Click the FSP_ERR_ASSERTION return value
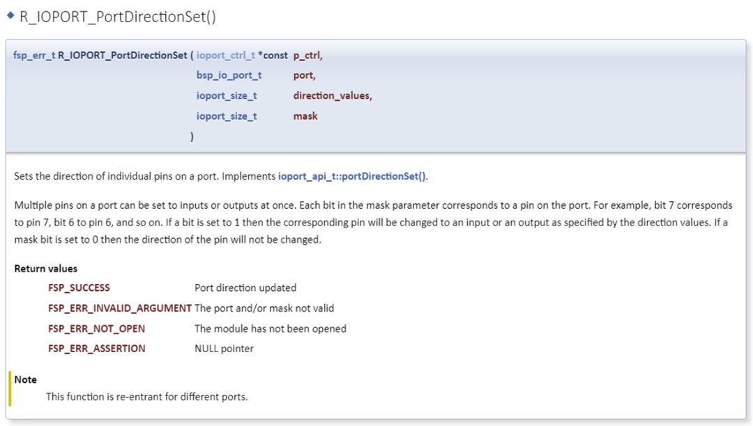The height and width of the screenshot is (426, 753). [96, 349]
